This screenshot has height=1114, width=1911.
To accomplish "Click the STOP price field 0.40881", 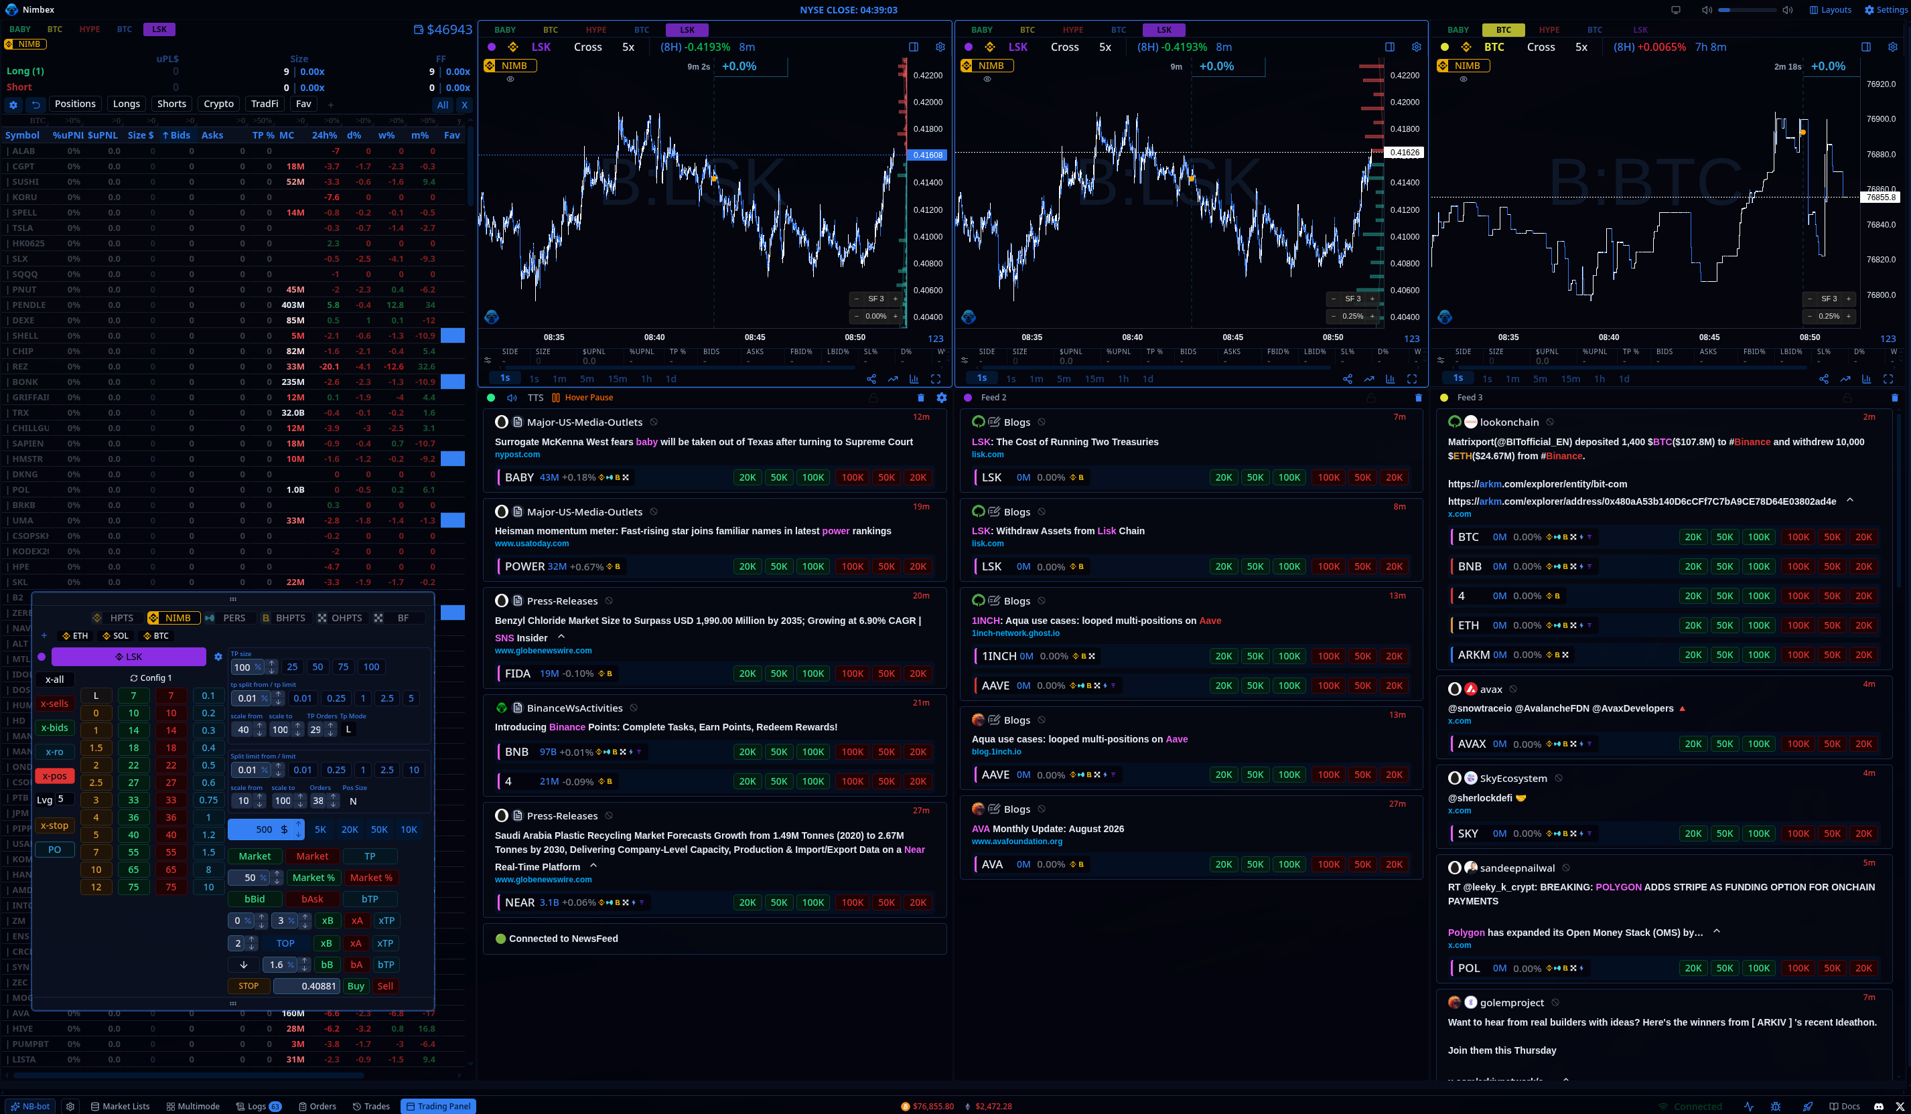I will [306, 987].
